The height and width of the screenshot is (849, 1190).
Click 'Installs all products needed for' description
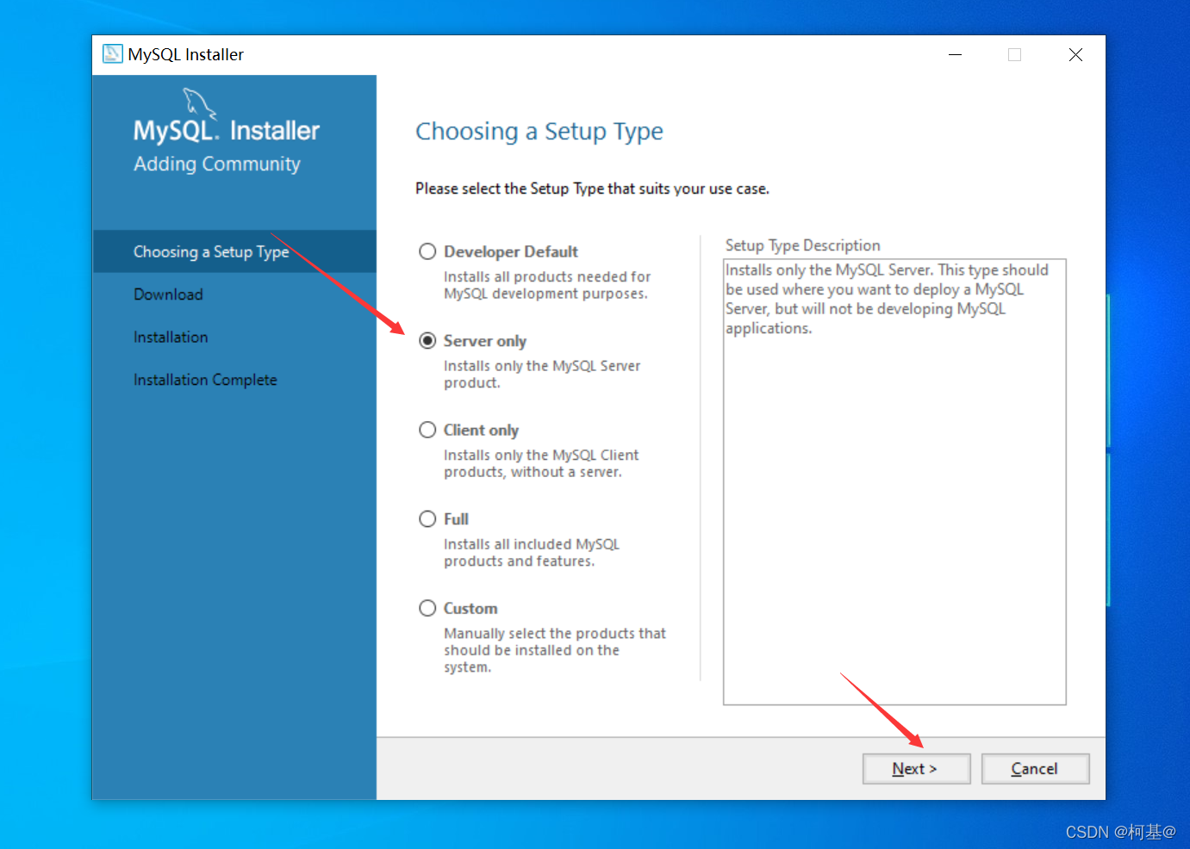[547, 285]
